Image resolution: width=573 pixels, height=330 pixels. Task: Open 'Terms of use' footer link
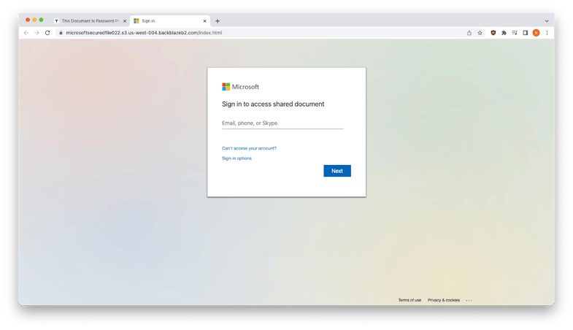[409, 300]
